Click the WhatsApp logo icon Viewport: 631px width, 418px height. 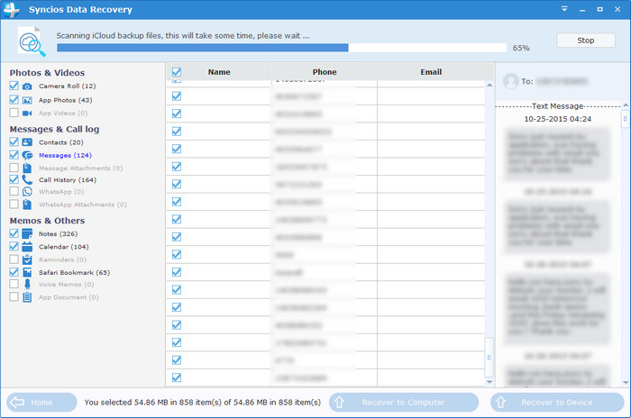[x=27, y=192]
